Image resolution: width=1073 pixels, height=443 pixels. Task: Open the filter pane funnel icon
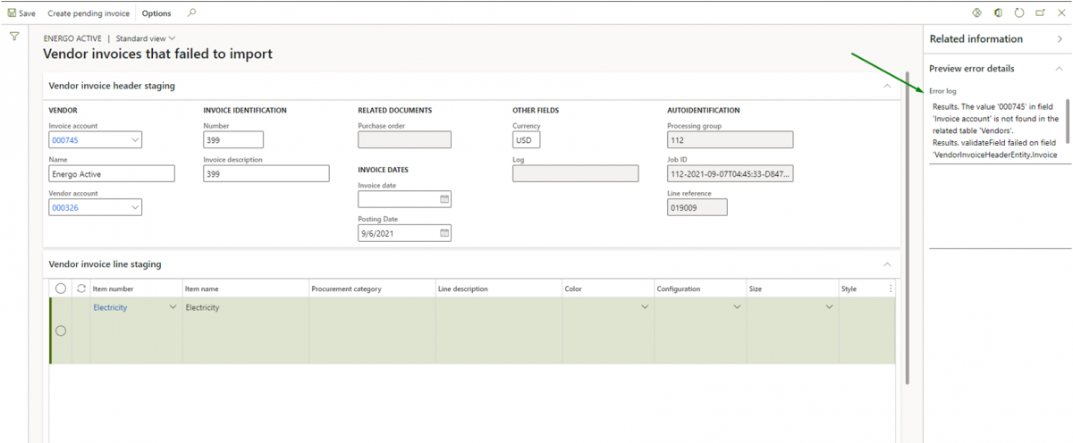tap(14, 37)
